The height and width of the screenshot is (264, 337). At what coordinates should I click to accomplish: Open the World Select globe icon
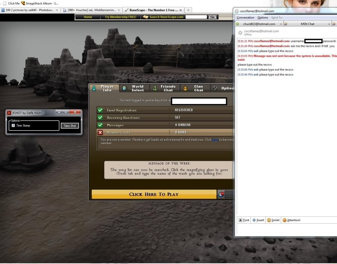(x=125, y=88)
